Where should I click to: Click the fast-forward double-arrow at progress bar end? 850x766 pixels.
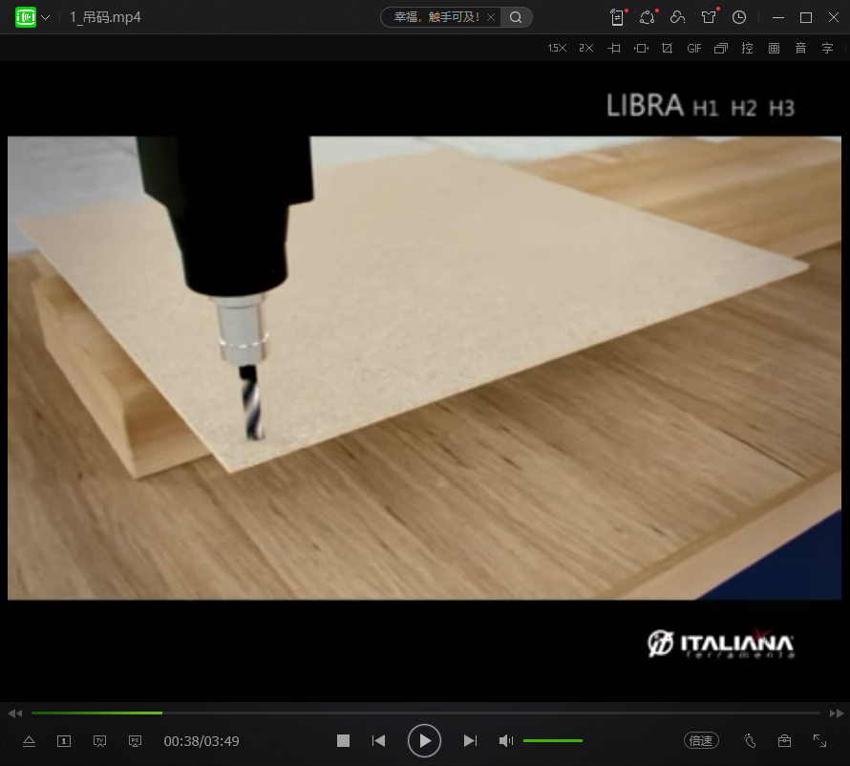pos(837,713)
